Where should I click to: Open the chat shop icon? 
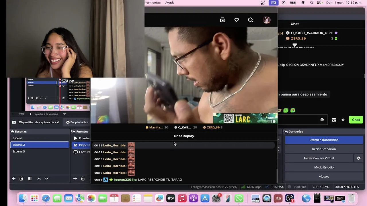[334, 120]
